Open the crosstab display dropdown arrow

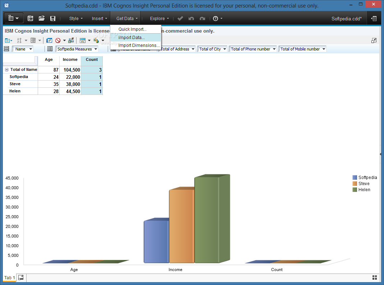[x=89, y=40]
